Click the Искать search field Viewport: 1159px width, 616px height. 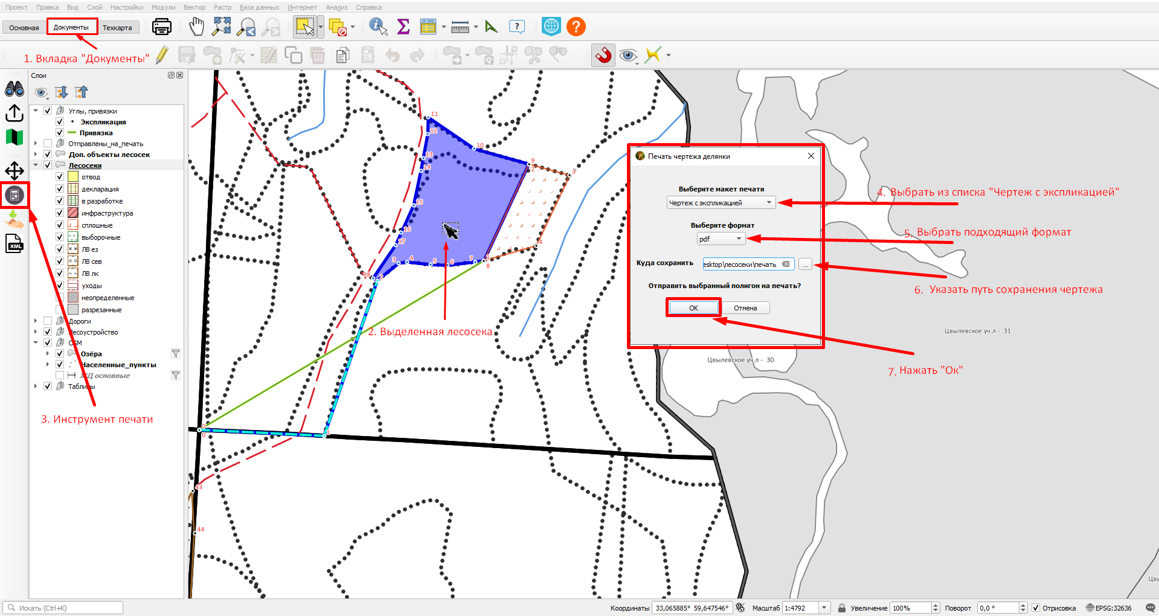click(x=63, y=608)
